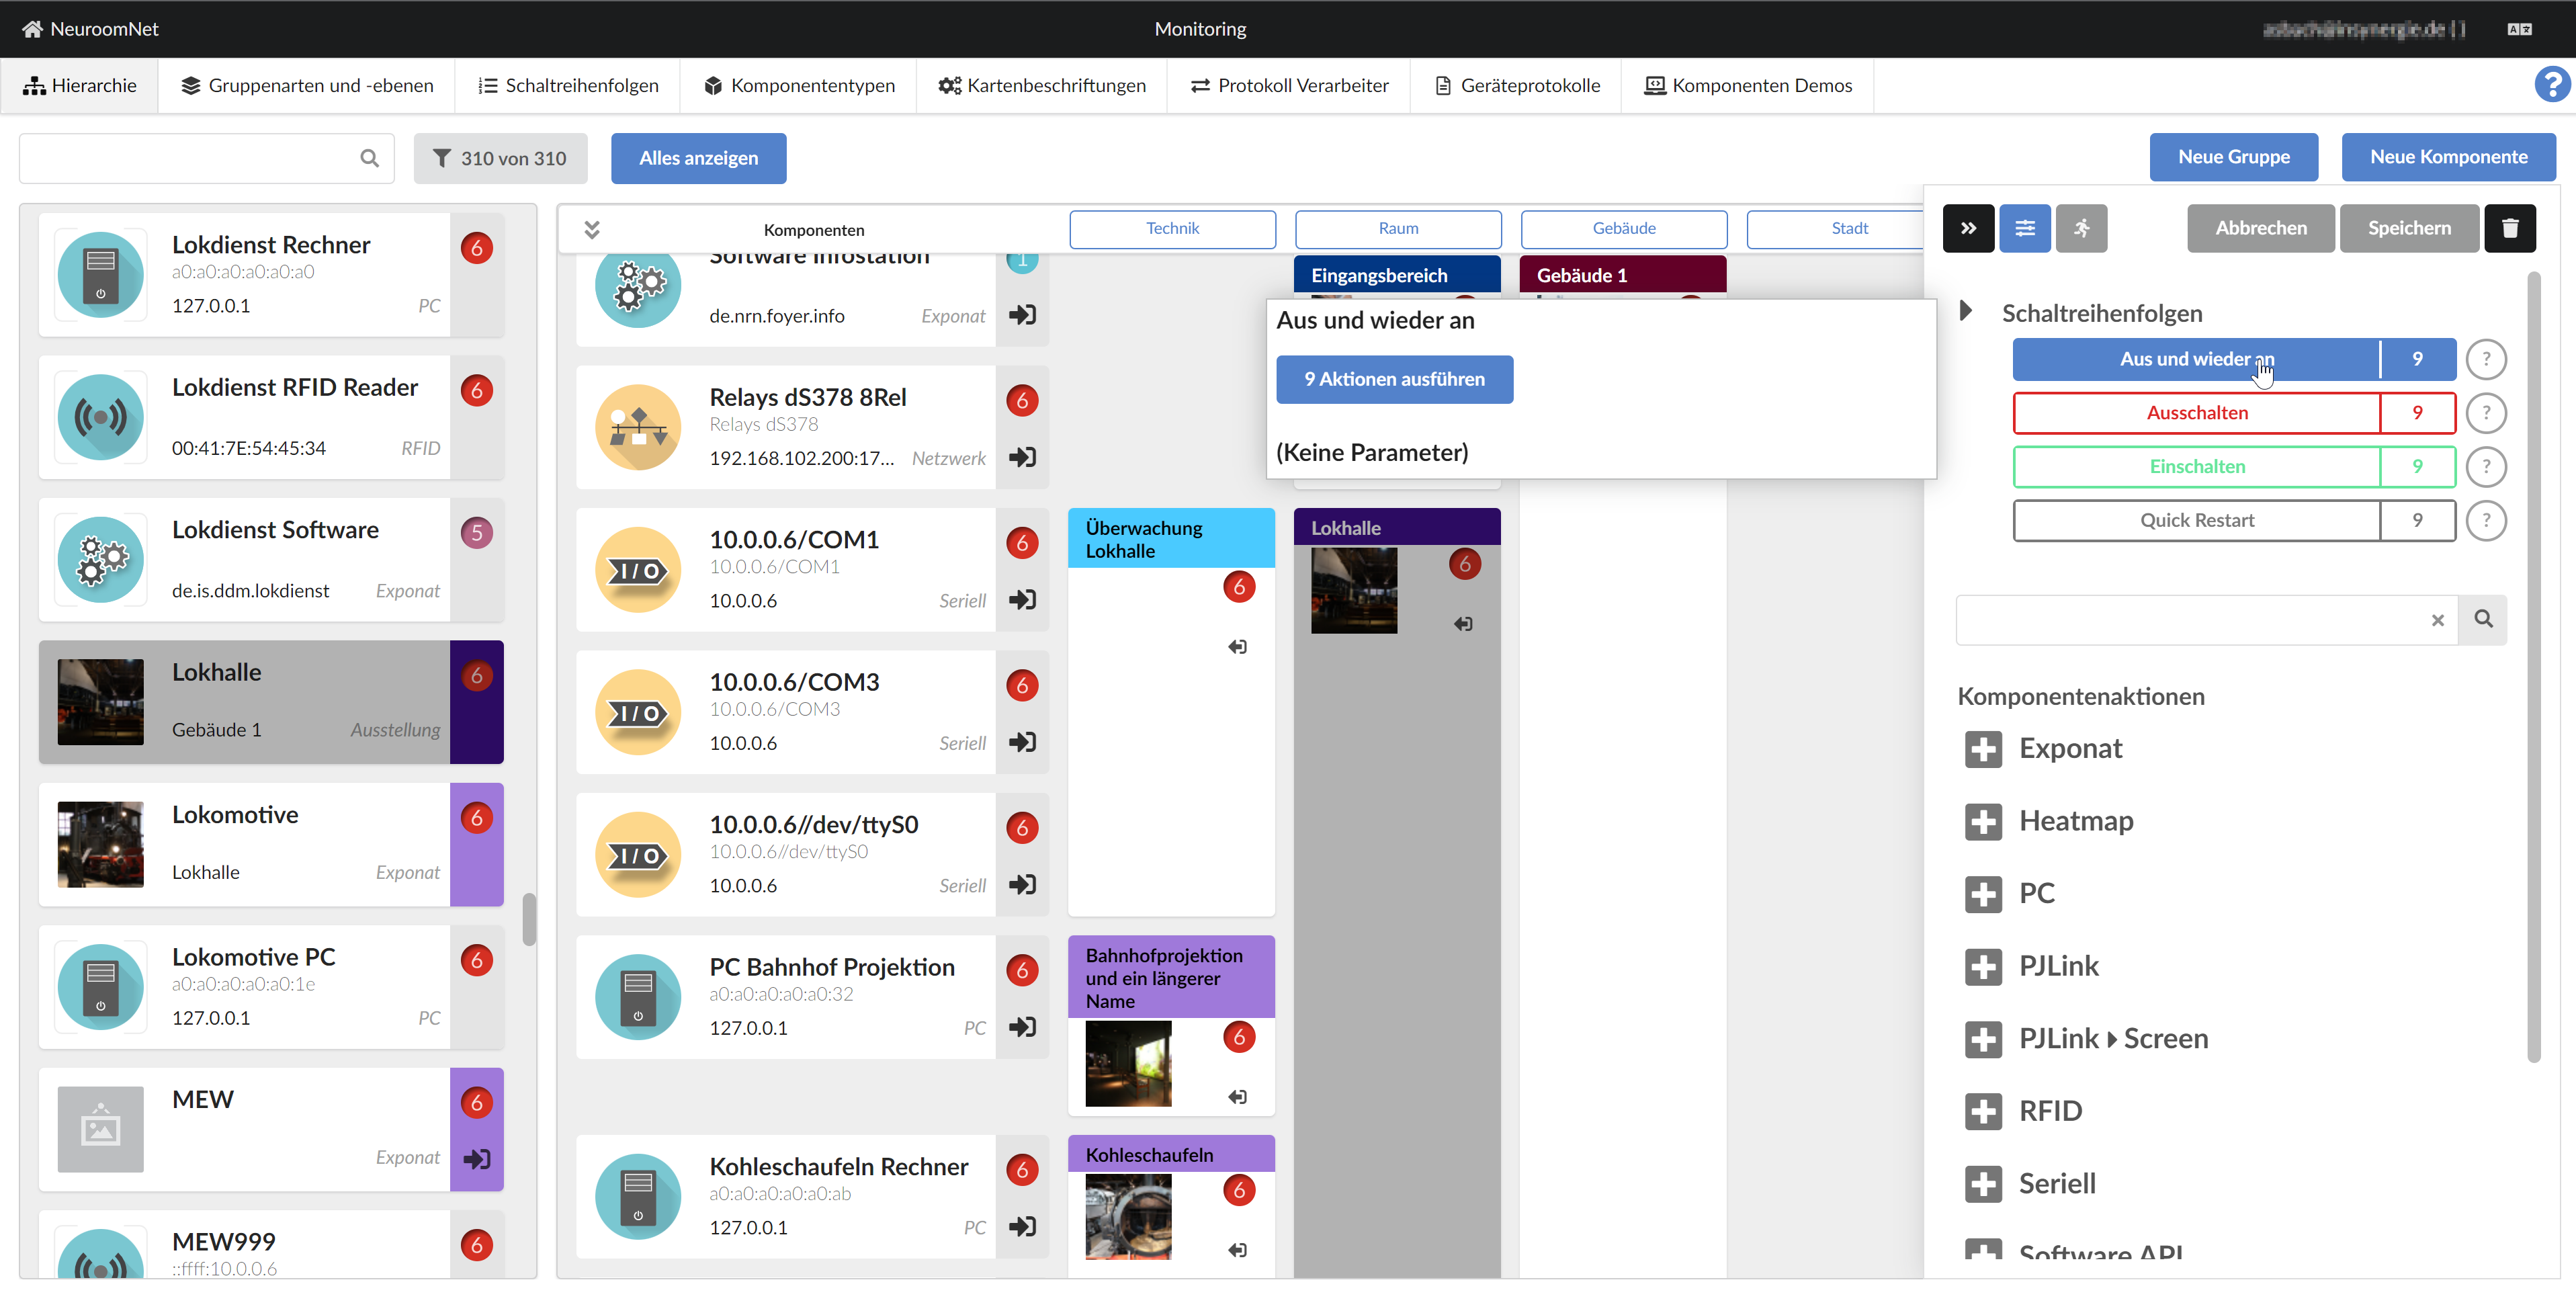This screenshot has height=1315, width=2576.
Task: Click the NeuroomNet home icon
Action: [33, 28]
